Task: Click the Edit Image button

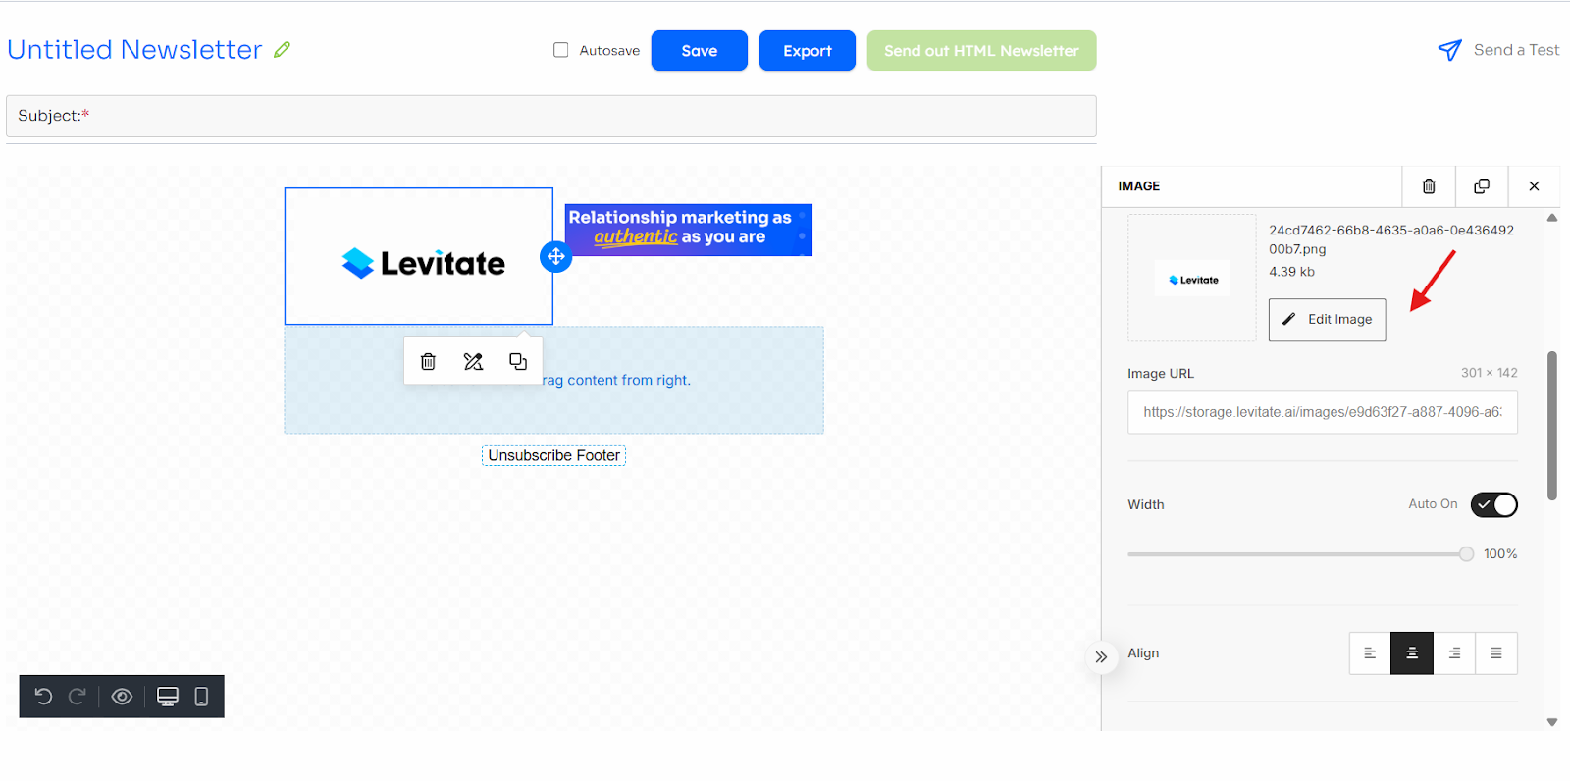Action: click(x=1327, y=320)
